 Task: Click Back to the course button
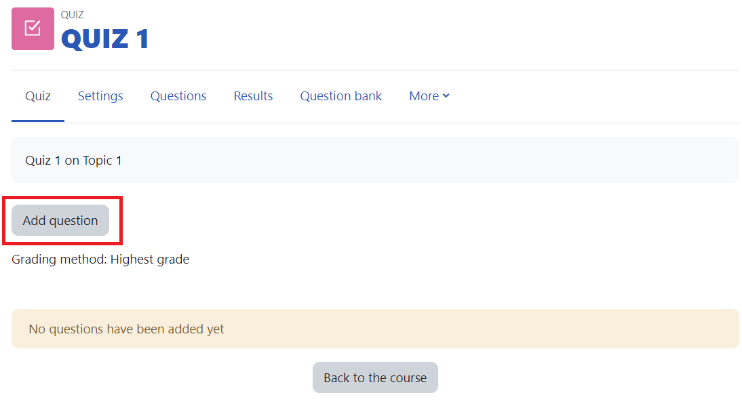click(375, 378)
